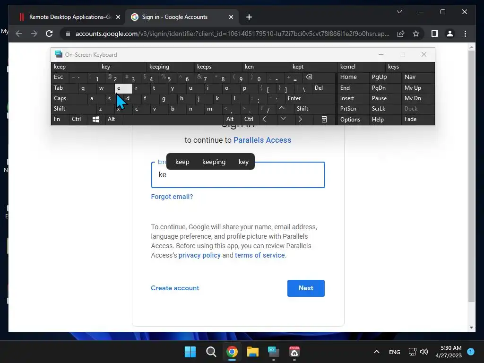Open the notification badge by the clock
This screenshot has width=484, height=363.
(x=471, y=352)
